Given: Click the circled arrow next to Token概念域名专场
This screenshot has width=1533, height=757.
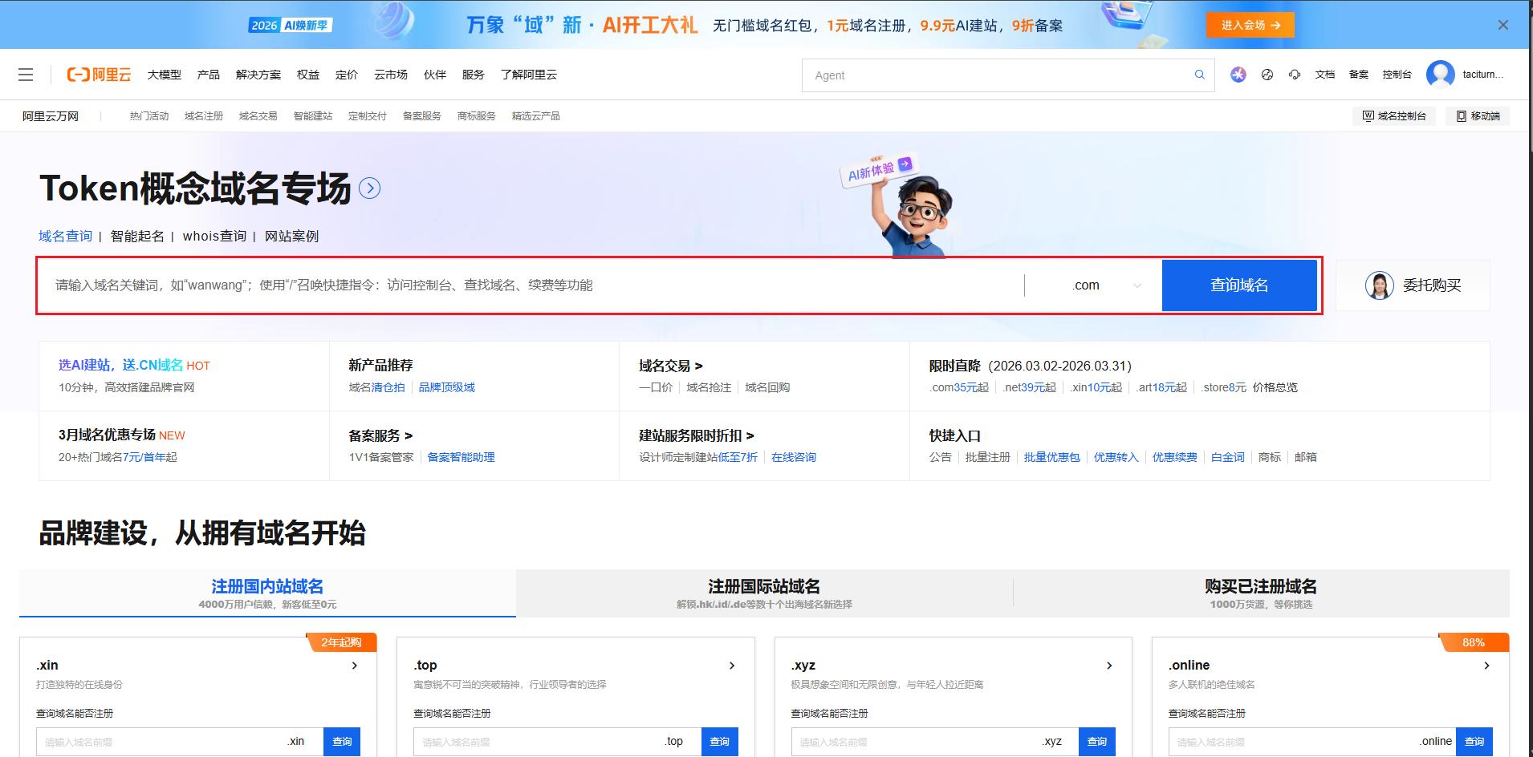Looking at the screenshot, I should tap(369, 188).
